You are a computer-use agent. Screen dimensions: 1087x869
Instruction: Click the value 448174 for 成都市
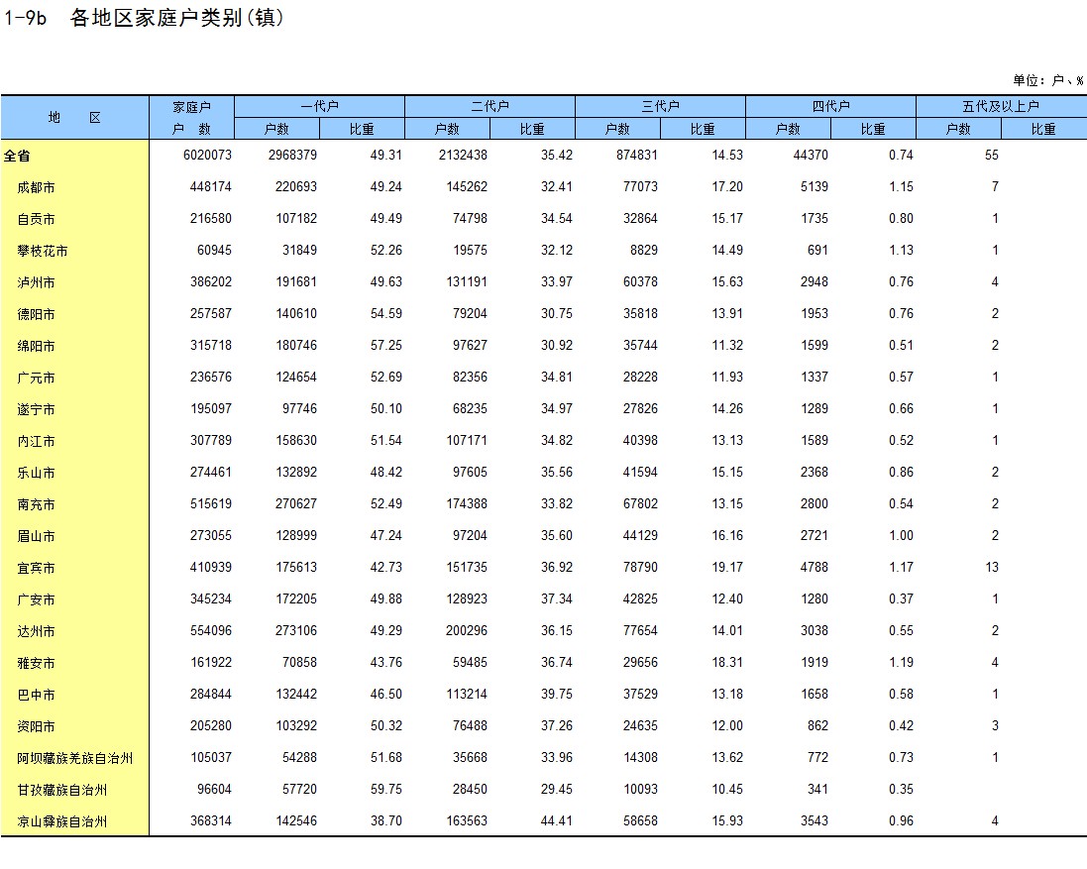tap(211, 187)
